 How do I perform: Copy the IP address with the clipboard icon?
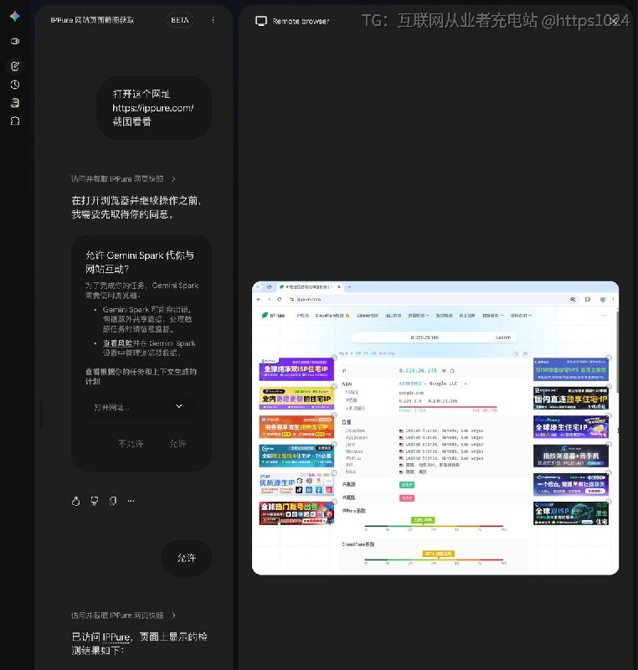pos(452,370)
